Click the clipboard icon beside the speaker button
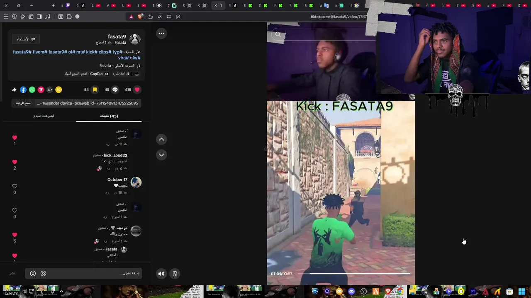The width and height of the screenshot is (531, 298). click(175, 274)
